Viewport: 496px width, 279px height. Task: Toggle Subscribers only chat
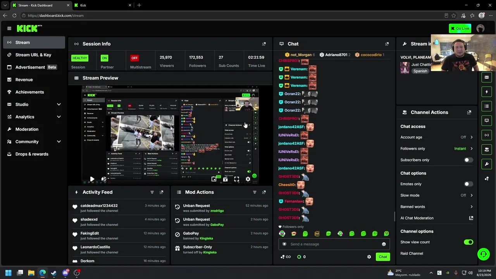point(468,160)
